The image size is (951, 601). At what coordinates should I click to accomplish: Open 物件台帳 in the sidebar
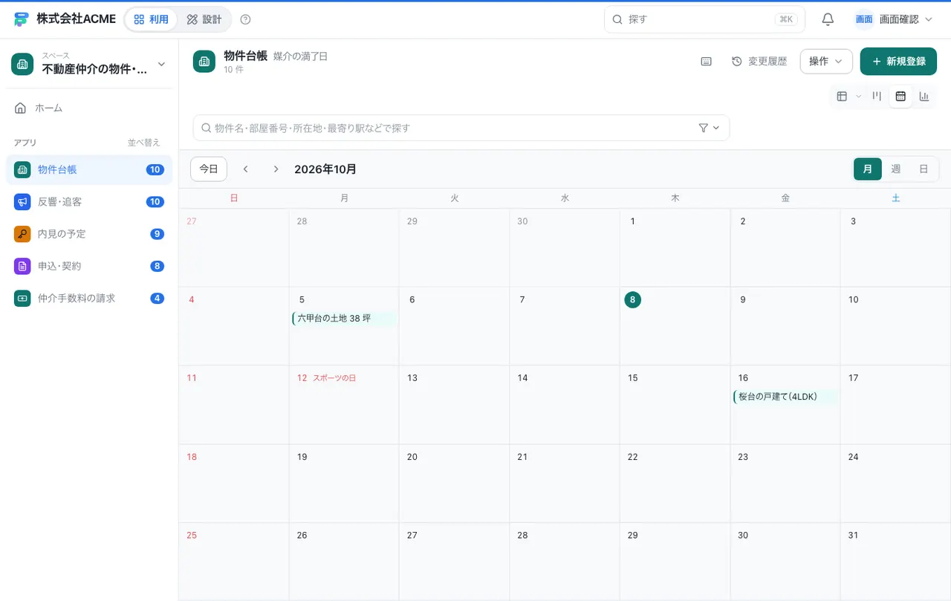(89, 170)
